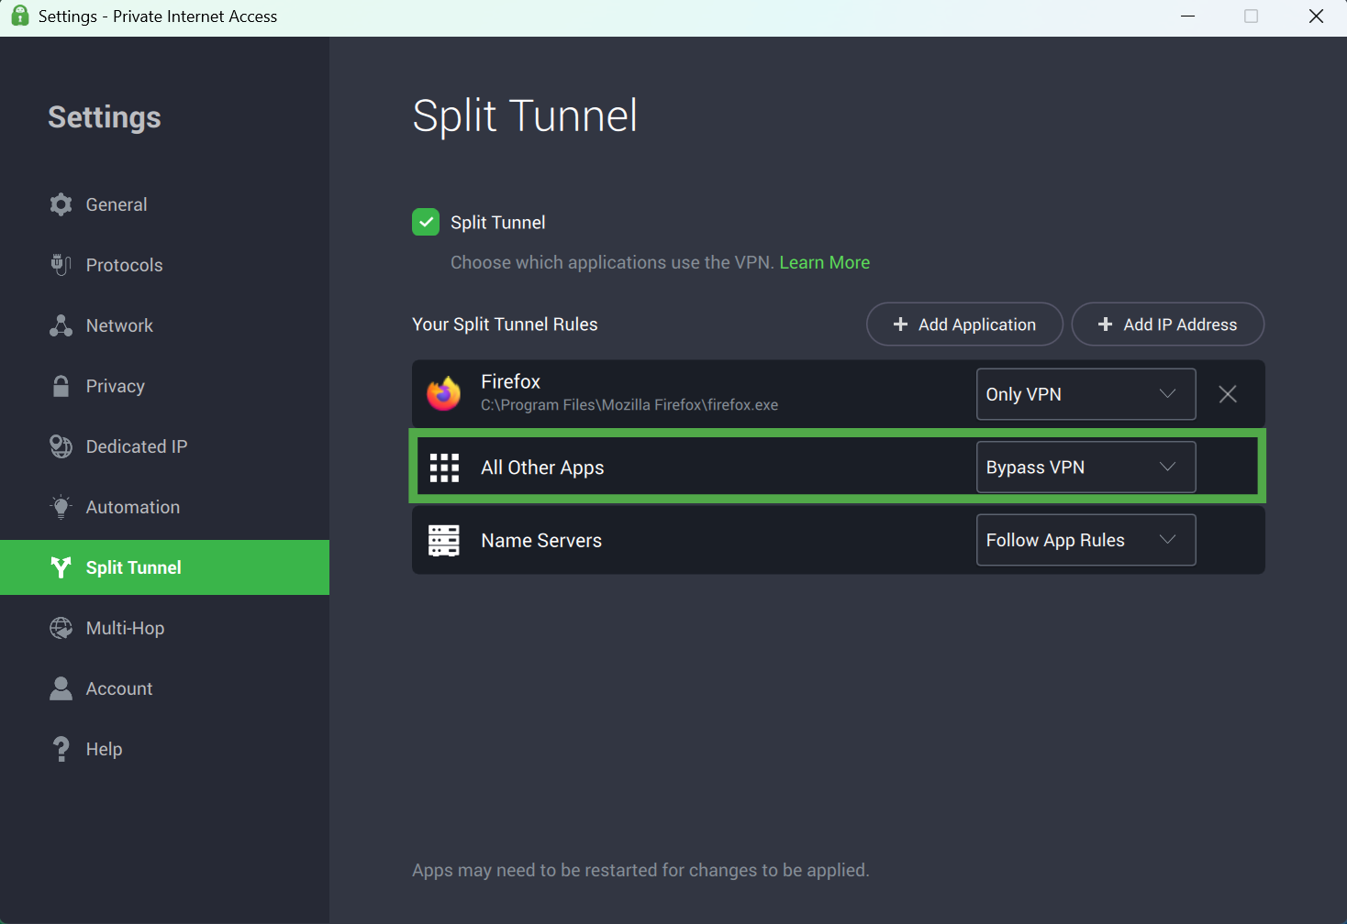Click the Name Servers rack icon
The width and height of the screenshot is (1347, 924).
[444, 541]
